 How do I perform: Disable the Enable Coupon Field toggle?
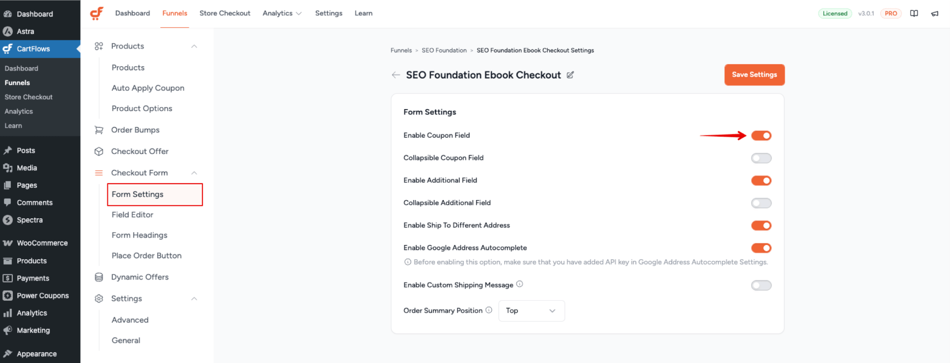pyautogui.click(x=761, y=135)
